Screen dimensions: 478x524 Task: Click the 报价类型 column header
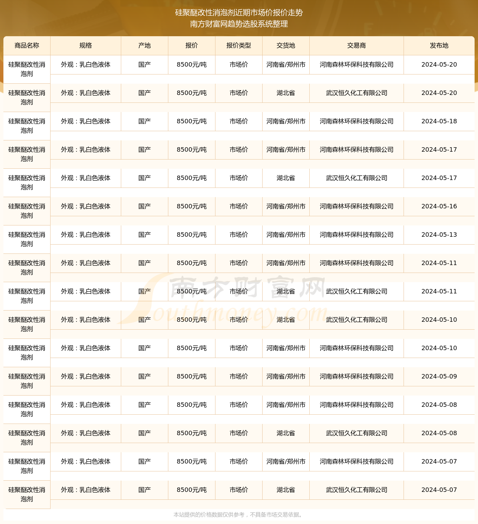(239, 45)
